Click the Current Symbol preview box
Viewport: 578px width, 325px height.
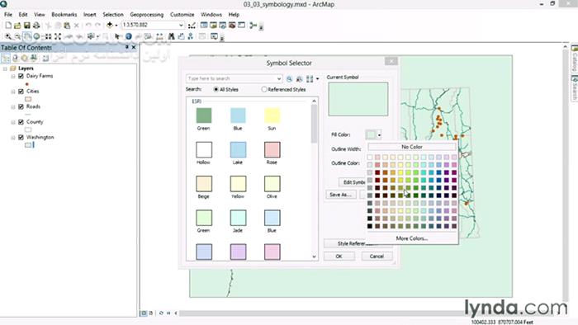pos(358,99)
